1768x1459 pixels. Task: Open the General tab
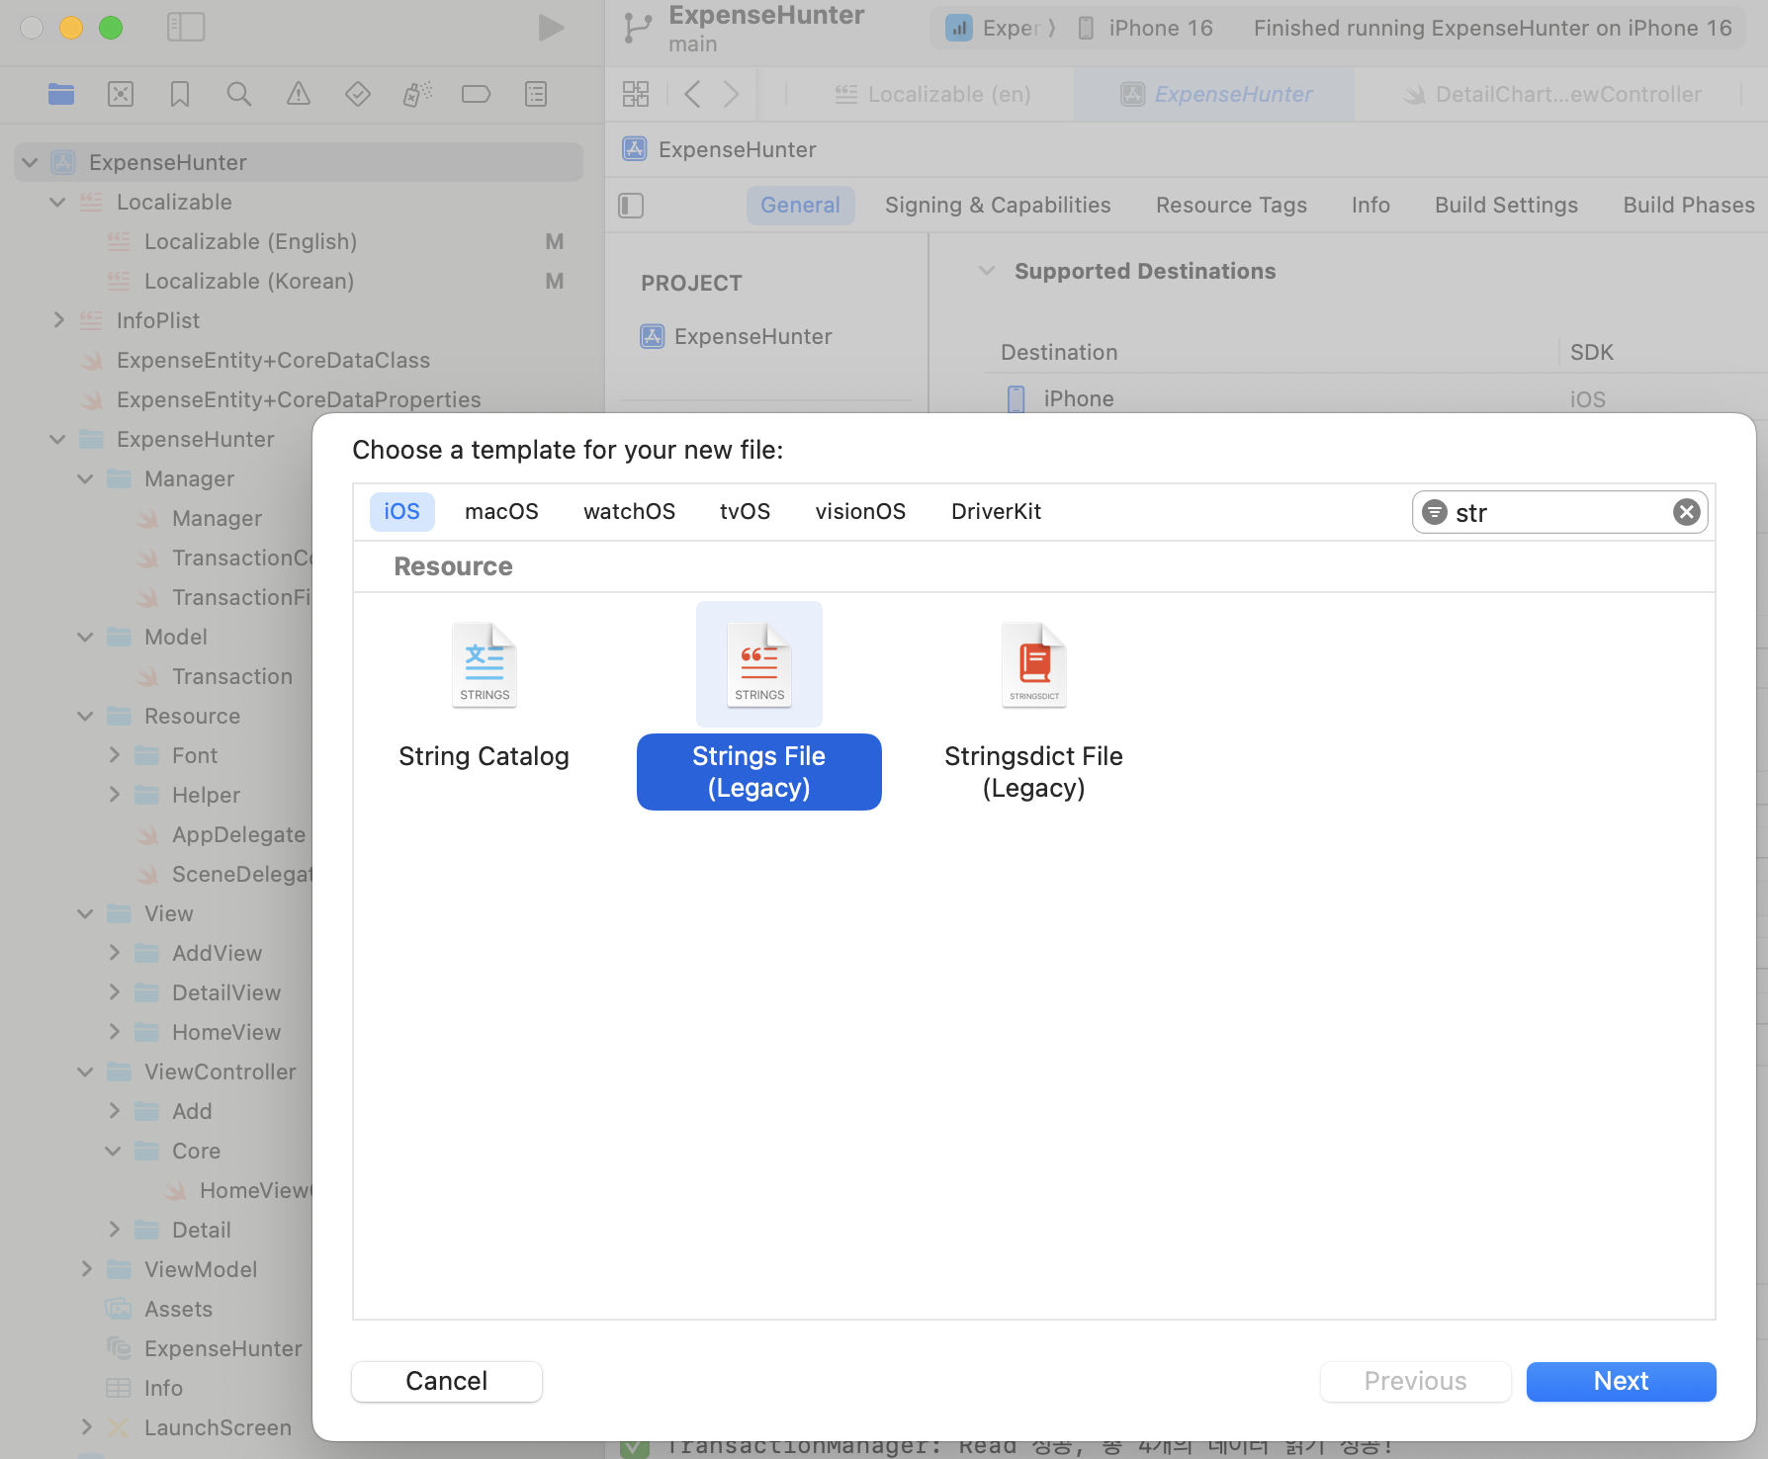coord(801,206)
